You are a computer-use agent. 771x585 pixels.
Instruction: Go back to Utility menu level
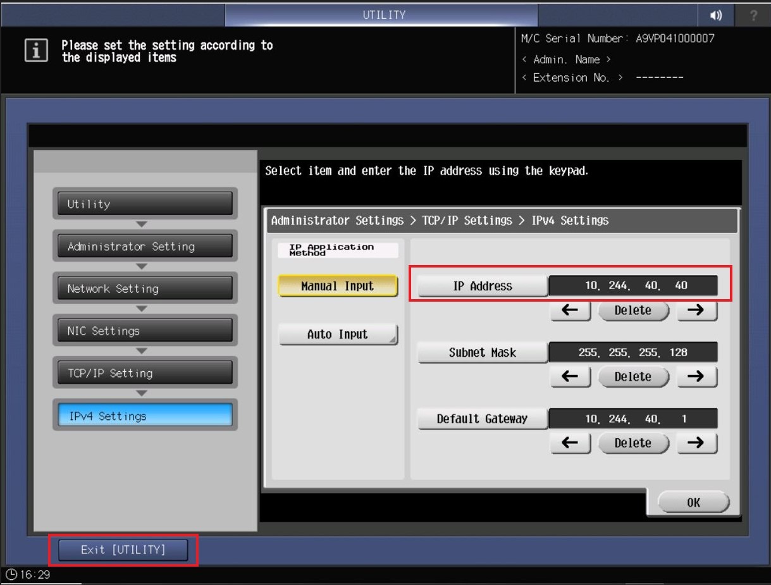coord(145,204)
